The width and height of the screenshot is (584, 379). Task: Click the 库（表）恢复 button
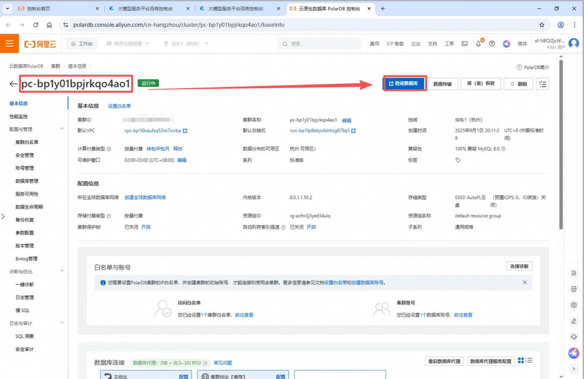(x=481, y=84)
